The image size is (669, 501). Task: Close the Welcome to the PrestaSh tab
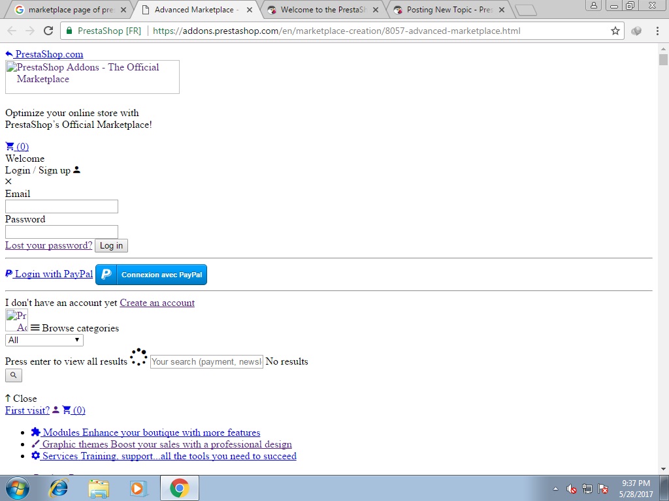pos(376,10)
